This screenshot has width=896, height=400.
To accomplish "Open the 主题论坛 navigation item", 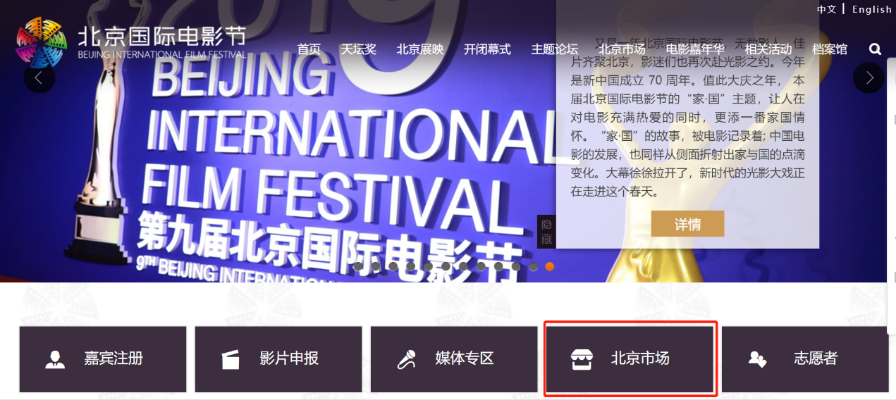I will [555, 49].
